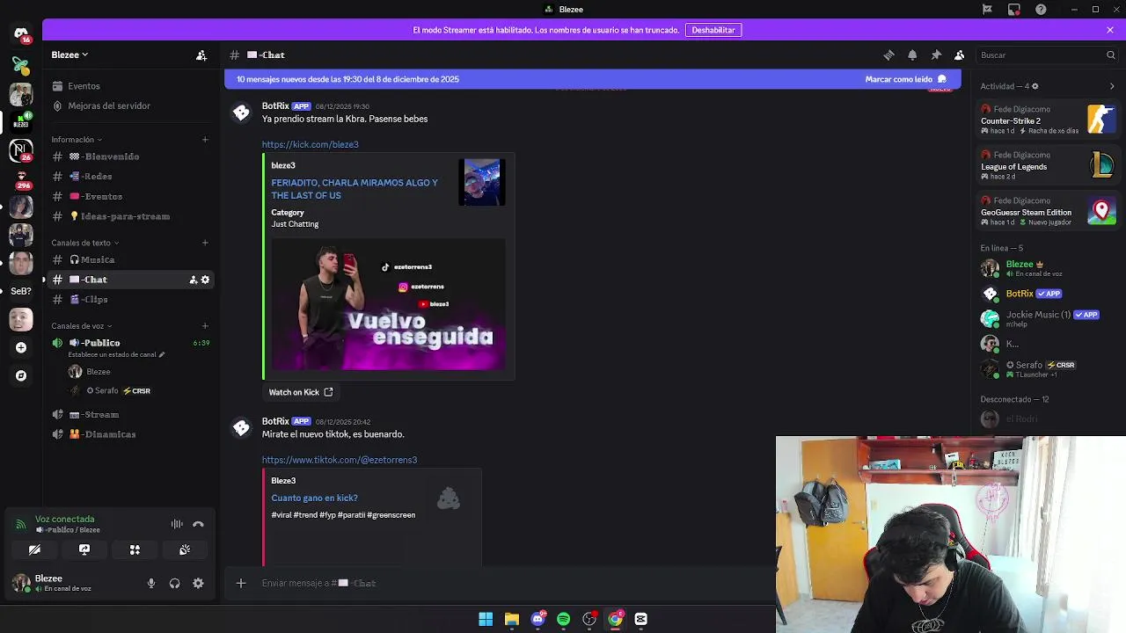Viewport: 1126px width, 633px height.
Task: Add channel to Información category
Action: [x=205, y=139]
